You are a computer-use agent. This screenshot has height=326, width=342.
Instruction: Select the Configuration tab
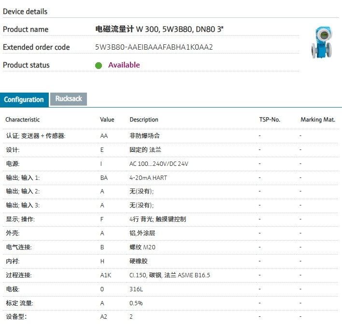24,100
